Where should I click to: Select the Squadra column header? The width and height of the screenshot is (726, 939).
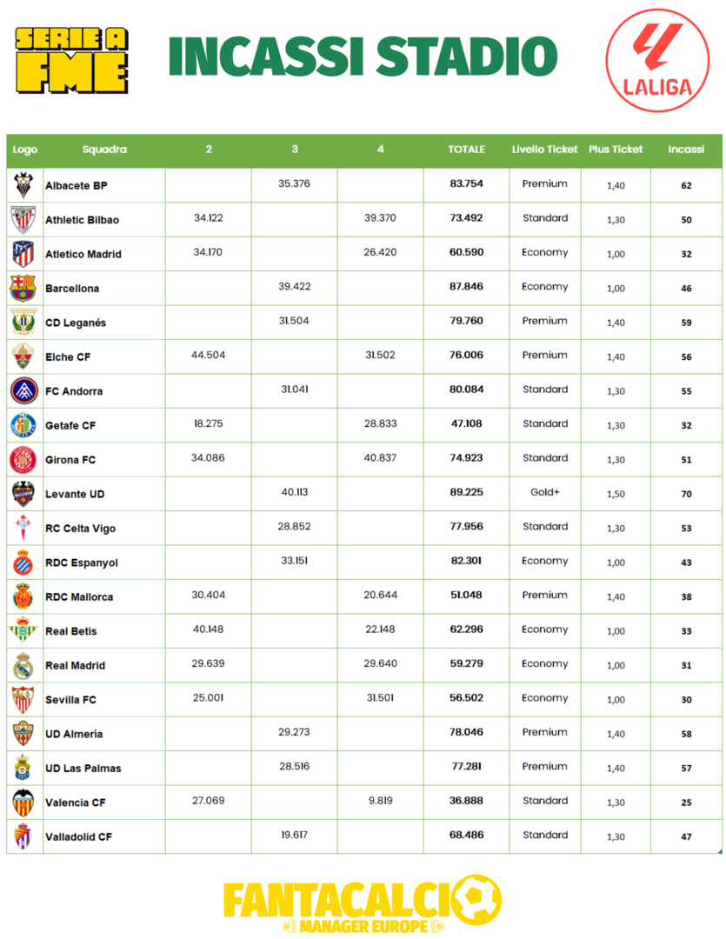(x=104, y=150)
